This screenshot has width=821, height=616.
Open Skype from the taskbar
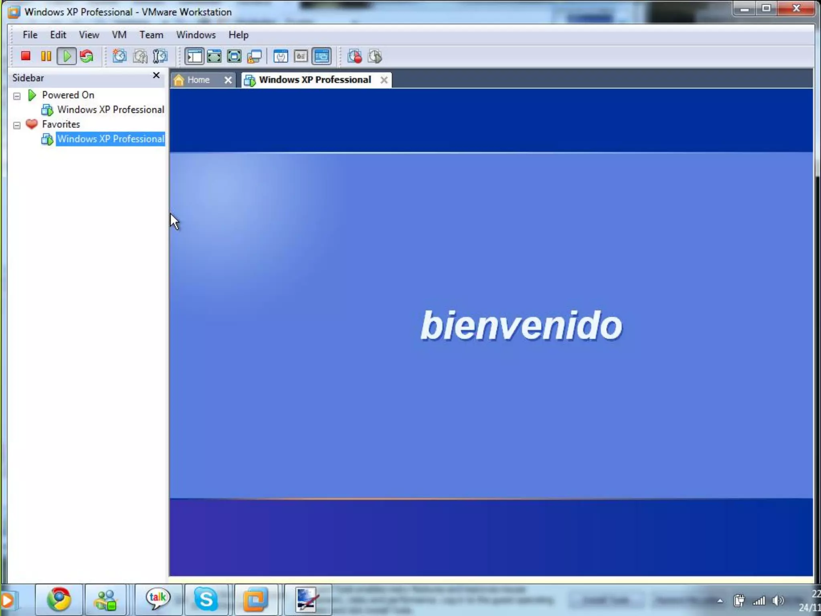point(206,600)
